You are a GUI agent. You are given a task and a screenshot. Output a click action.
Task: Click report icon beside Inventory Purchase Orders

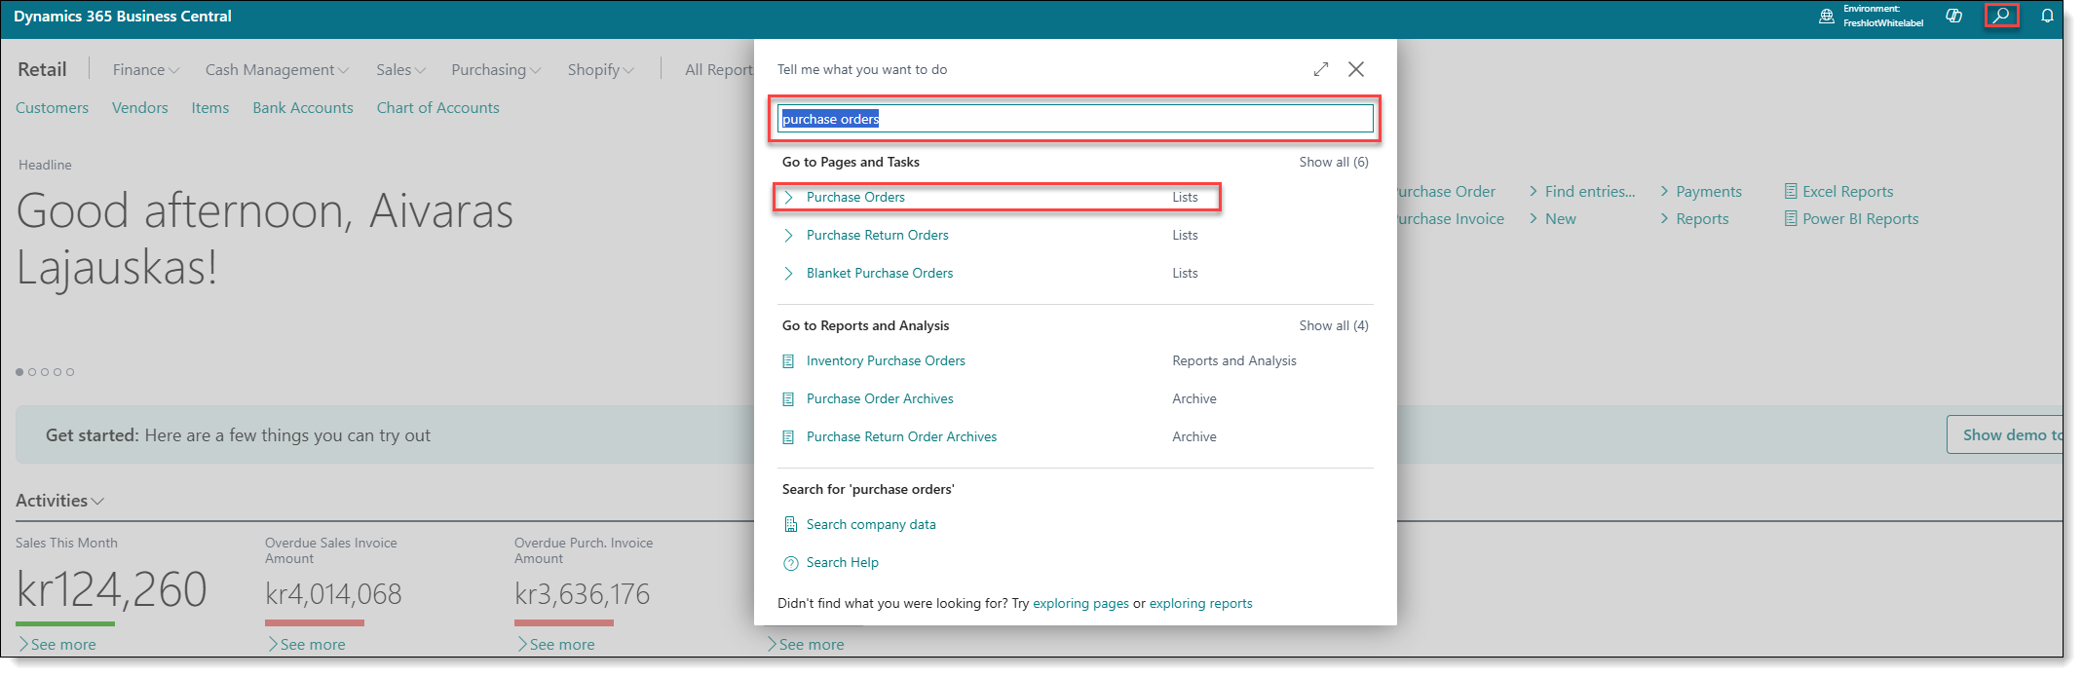789,360
